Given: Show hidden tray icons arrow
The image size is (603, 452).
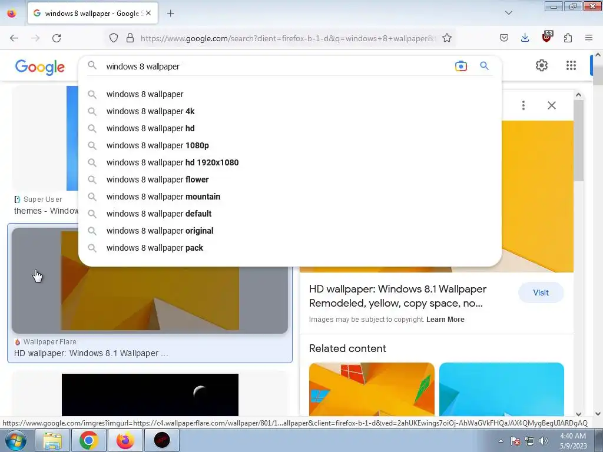Looking at the screenshot, I should pyautogui.click(x=501, y=441).
